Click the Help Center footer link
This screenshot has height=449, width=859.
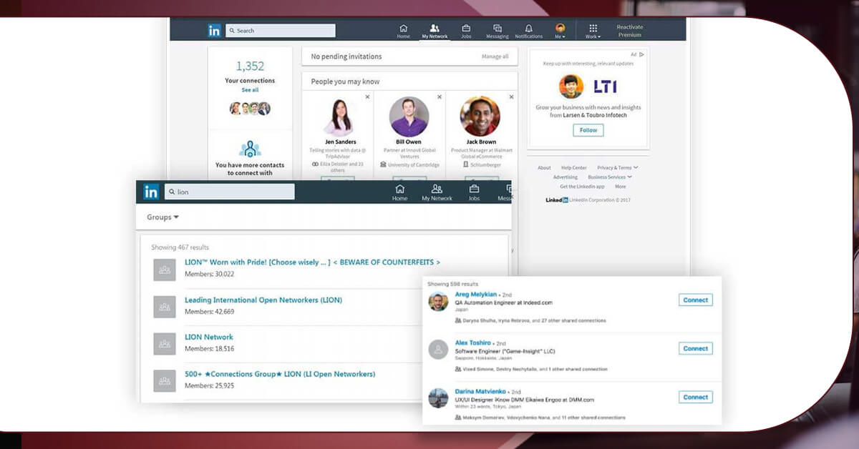click(x=574, y=168)
